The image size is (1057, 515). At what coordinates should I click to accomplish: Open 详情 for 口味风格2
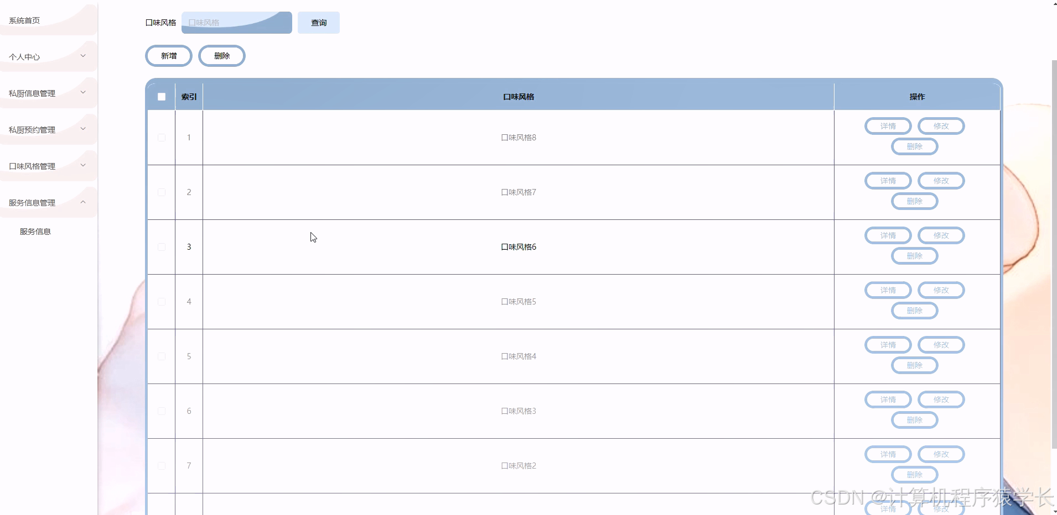pyautogui.click(x=888, y=454)
